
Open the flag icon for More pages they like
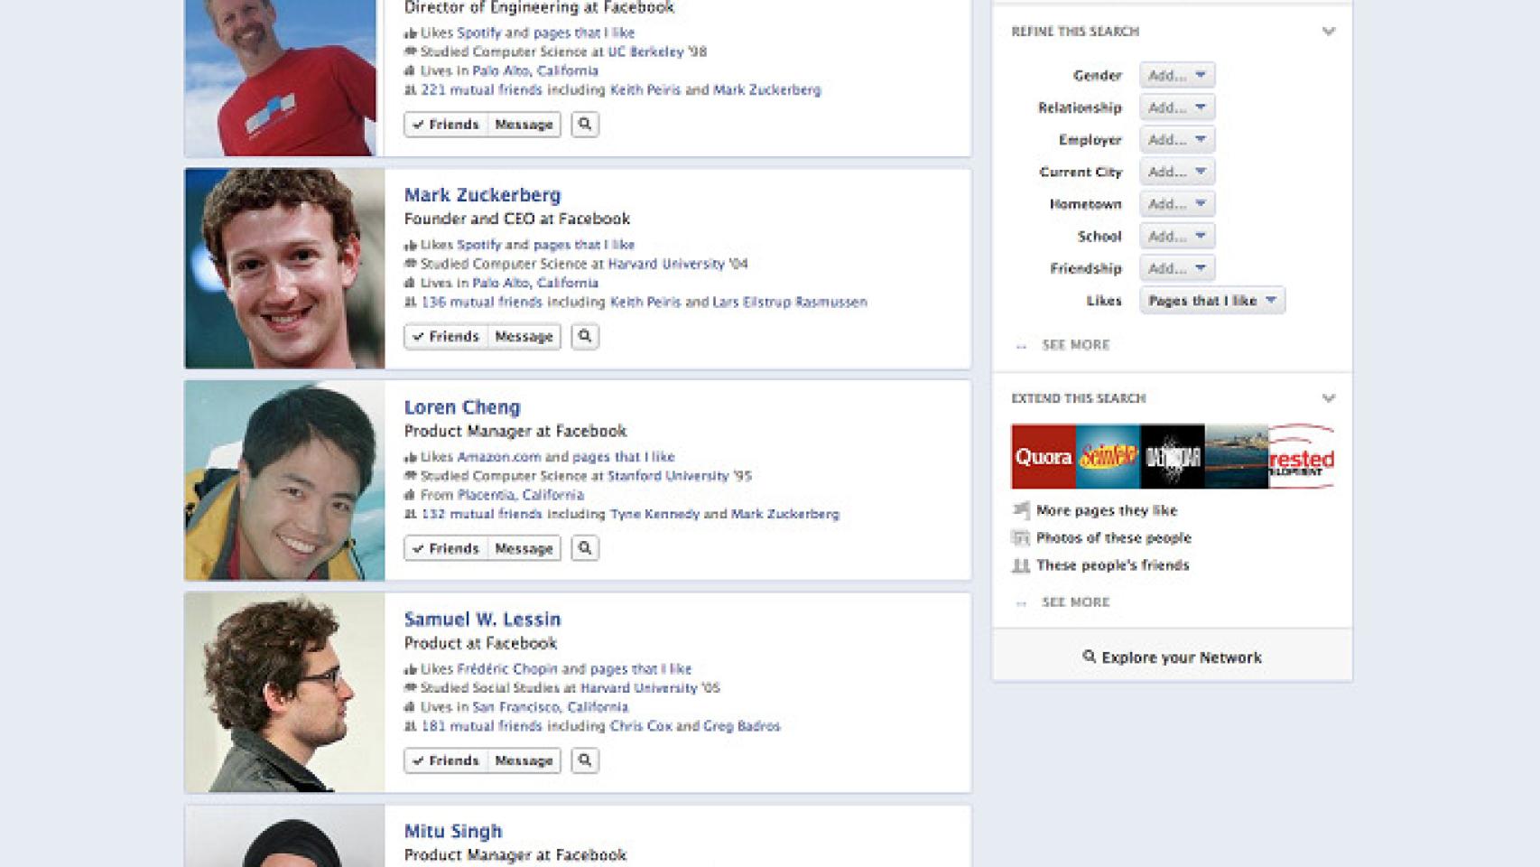[x=1021, y=509]
